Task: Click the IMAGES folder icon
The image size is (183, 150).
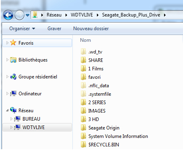Action: (x=83, y=111)
